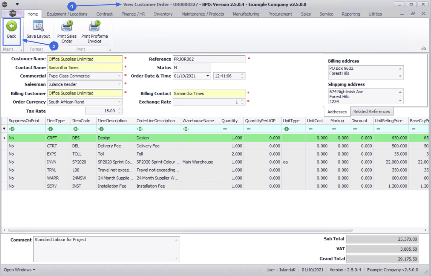
Task: Click the ItemDescription column header
Action: coord(116,121)
